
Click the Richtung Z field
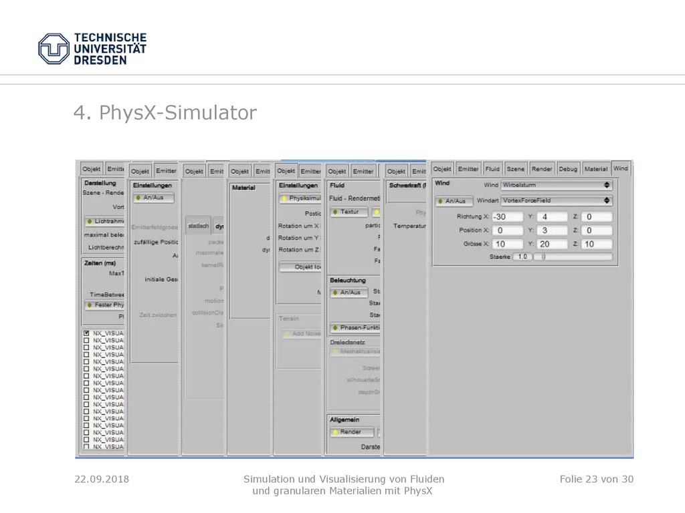(597, 217)
